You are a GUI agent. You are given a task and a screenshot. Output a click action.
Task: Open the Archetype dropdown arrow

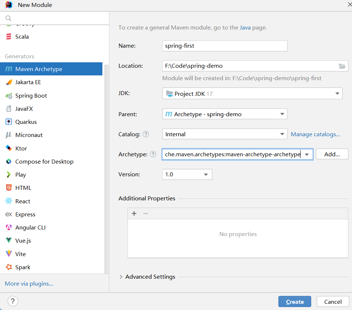point(307,154)
